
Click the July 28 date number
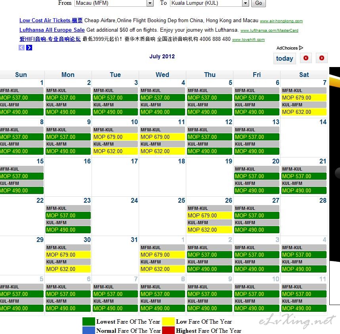pos(323,201)
